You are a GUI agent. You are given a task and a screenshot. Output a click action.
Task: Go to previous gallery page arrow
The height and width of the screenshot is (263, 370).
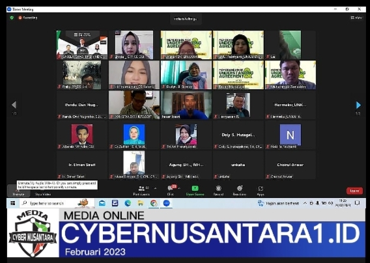coord(14,105)
